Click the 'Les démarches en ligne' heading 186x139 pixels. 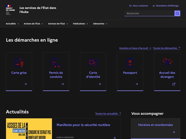32,40
